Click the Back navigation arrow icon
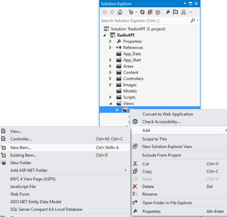This screenshot has width=227, height=217. click(x=105, y=12)
